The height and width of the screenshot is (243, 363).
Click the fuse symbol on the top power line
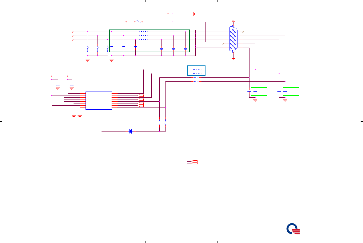coord(138,22)
